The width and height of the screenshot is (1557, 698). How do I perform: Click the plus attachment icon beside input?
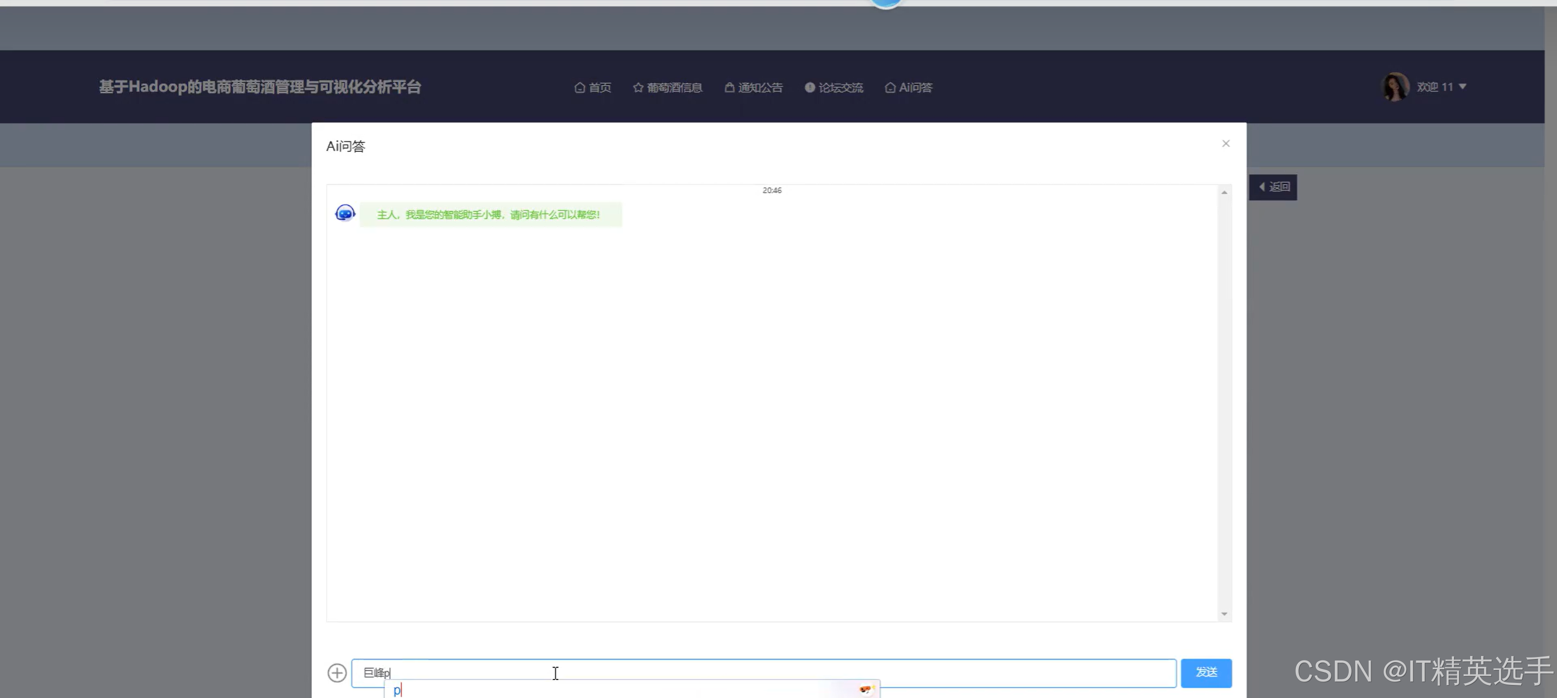click(x=337, y=673)
